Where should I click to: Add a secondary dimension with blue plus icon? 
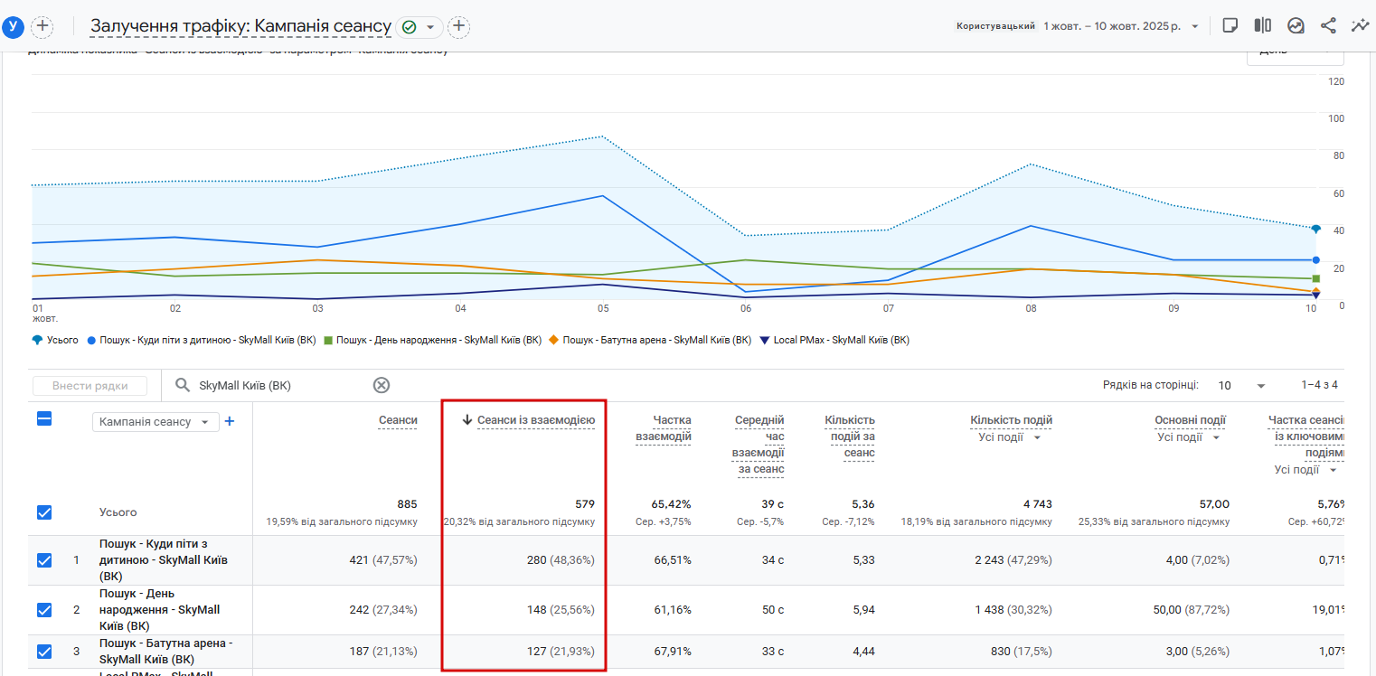[x=230, y=421]
